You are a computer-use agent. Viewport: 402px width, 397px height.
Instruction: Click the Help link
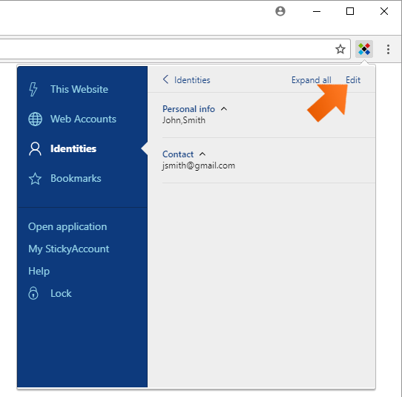click(39, 271)
